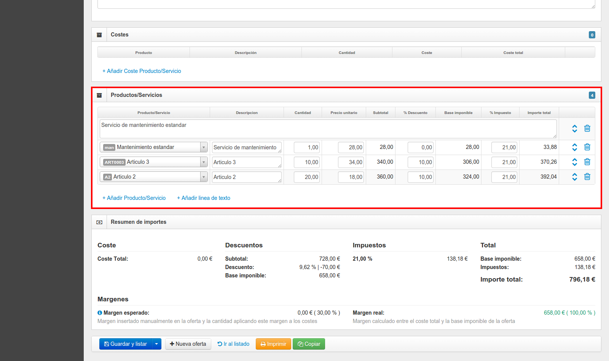Click the Descuento value 9,62 % | -70,00 €

pyautogui.click(x=320, y=267)
